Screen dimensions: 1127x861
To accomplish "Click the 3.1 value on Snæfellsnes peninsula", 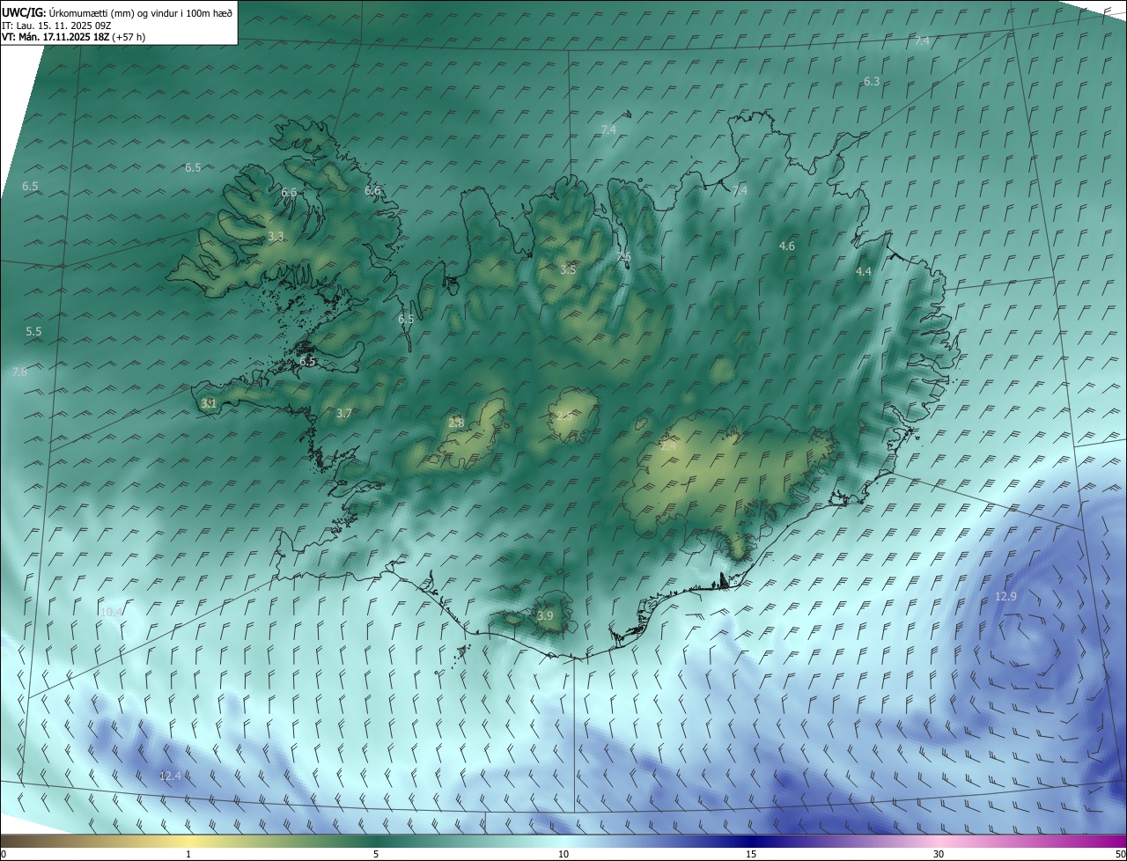I will pos(209,403).
